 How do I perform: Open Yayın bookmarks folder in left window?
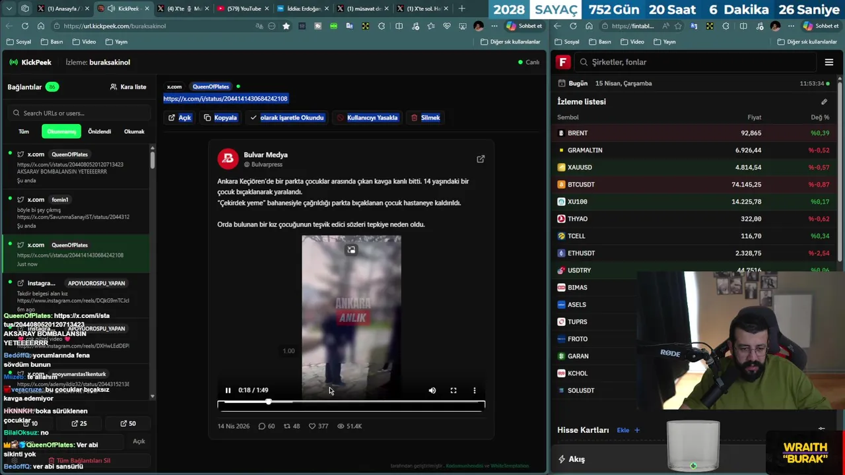[x=116, y=42]
